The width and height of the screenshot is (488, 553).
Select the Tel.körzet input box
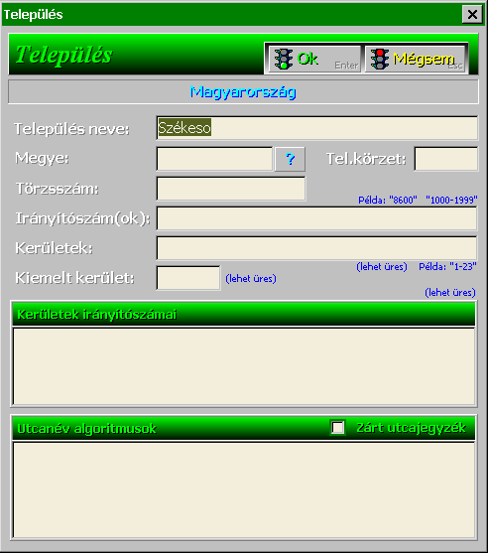pos(445,159)
